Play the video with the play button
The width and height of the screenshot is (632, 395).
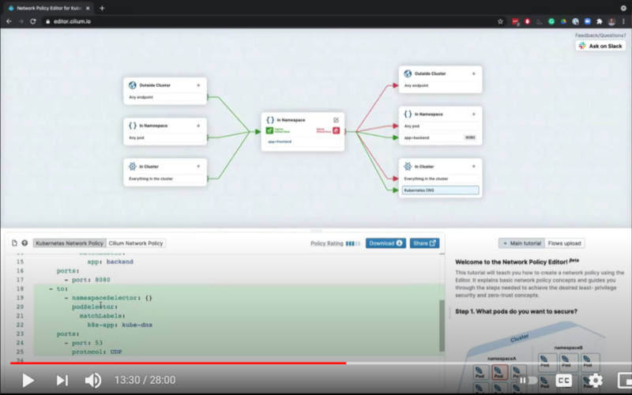28,380
